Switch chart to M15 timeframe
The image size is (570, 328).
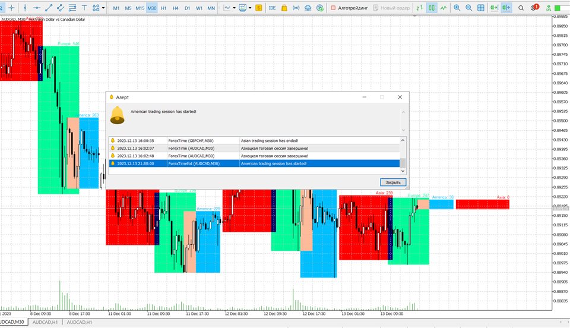[x=140, y=8]
